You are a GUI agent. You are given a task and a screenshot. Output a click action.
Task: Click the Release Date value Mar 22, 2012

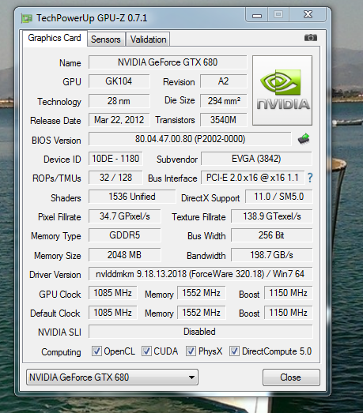119,120
